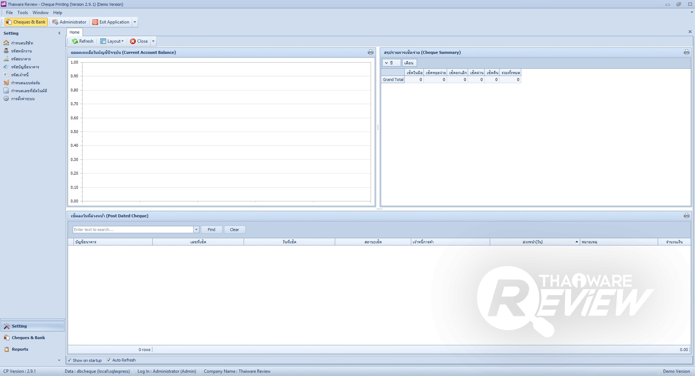Sort by เลขที่เช็ค column header
This screenshot has width=695, height=376.
click(x=198, y=242)
